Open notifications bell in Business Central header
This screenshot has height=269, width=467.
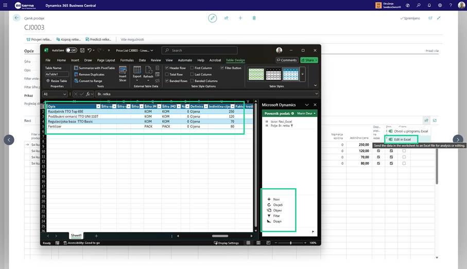[x=429, y=5]
